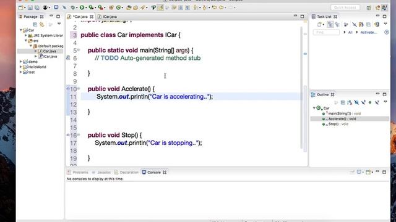Click the green Run button in toolbar

[x=82, y=7]
